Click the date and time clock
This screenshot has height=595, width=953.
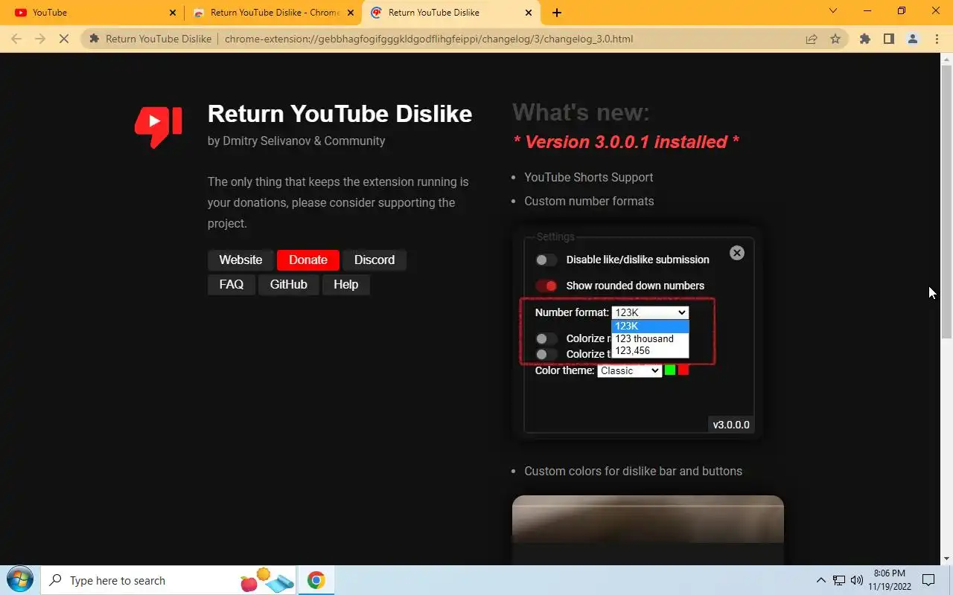(x=889, y=580)
